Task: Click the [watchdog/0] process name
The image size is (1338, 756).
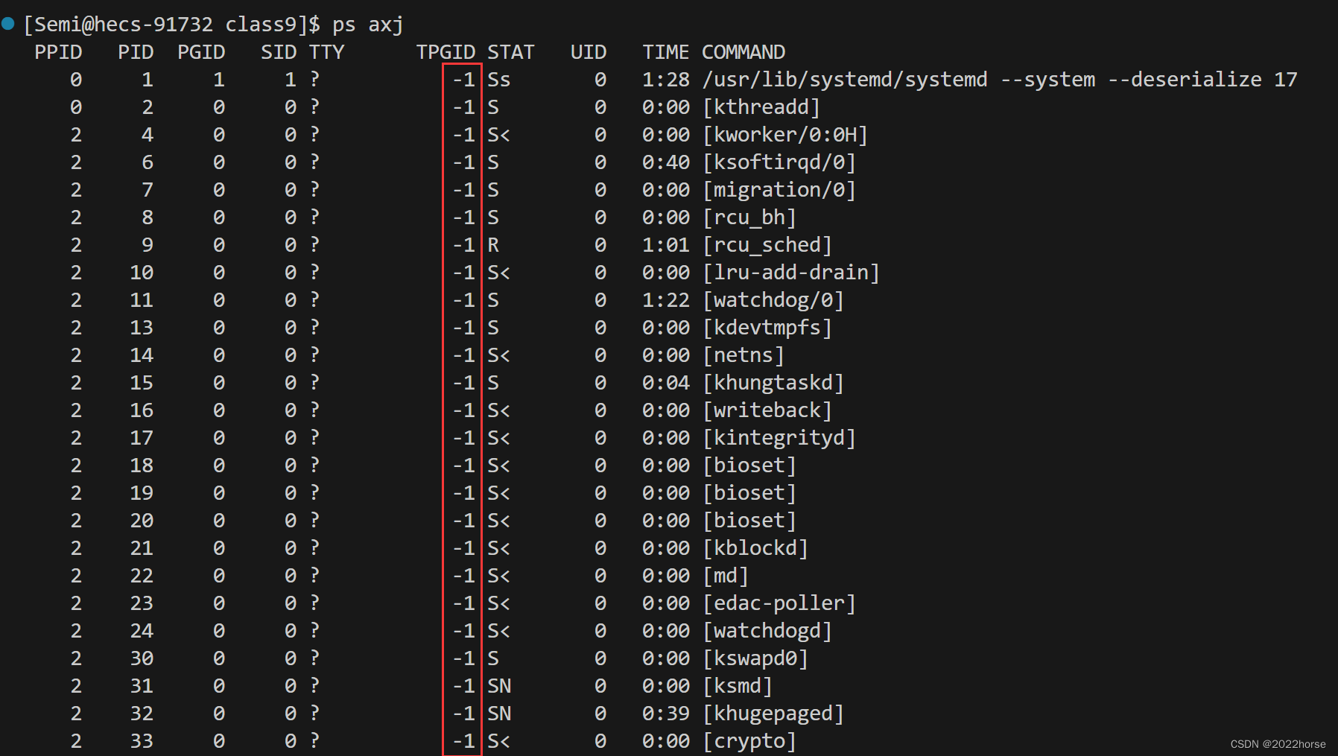Action: coord(773,300)
